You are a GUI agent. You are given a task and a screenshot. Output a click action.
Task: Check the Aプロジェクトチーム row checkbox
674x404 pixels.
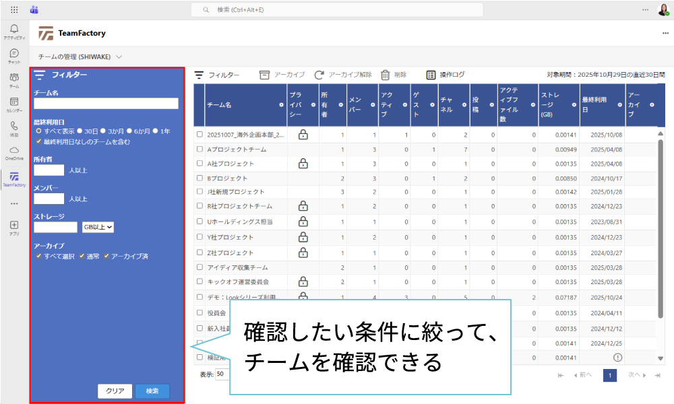[200, 149]
